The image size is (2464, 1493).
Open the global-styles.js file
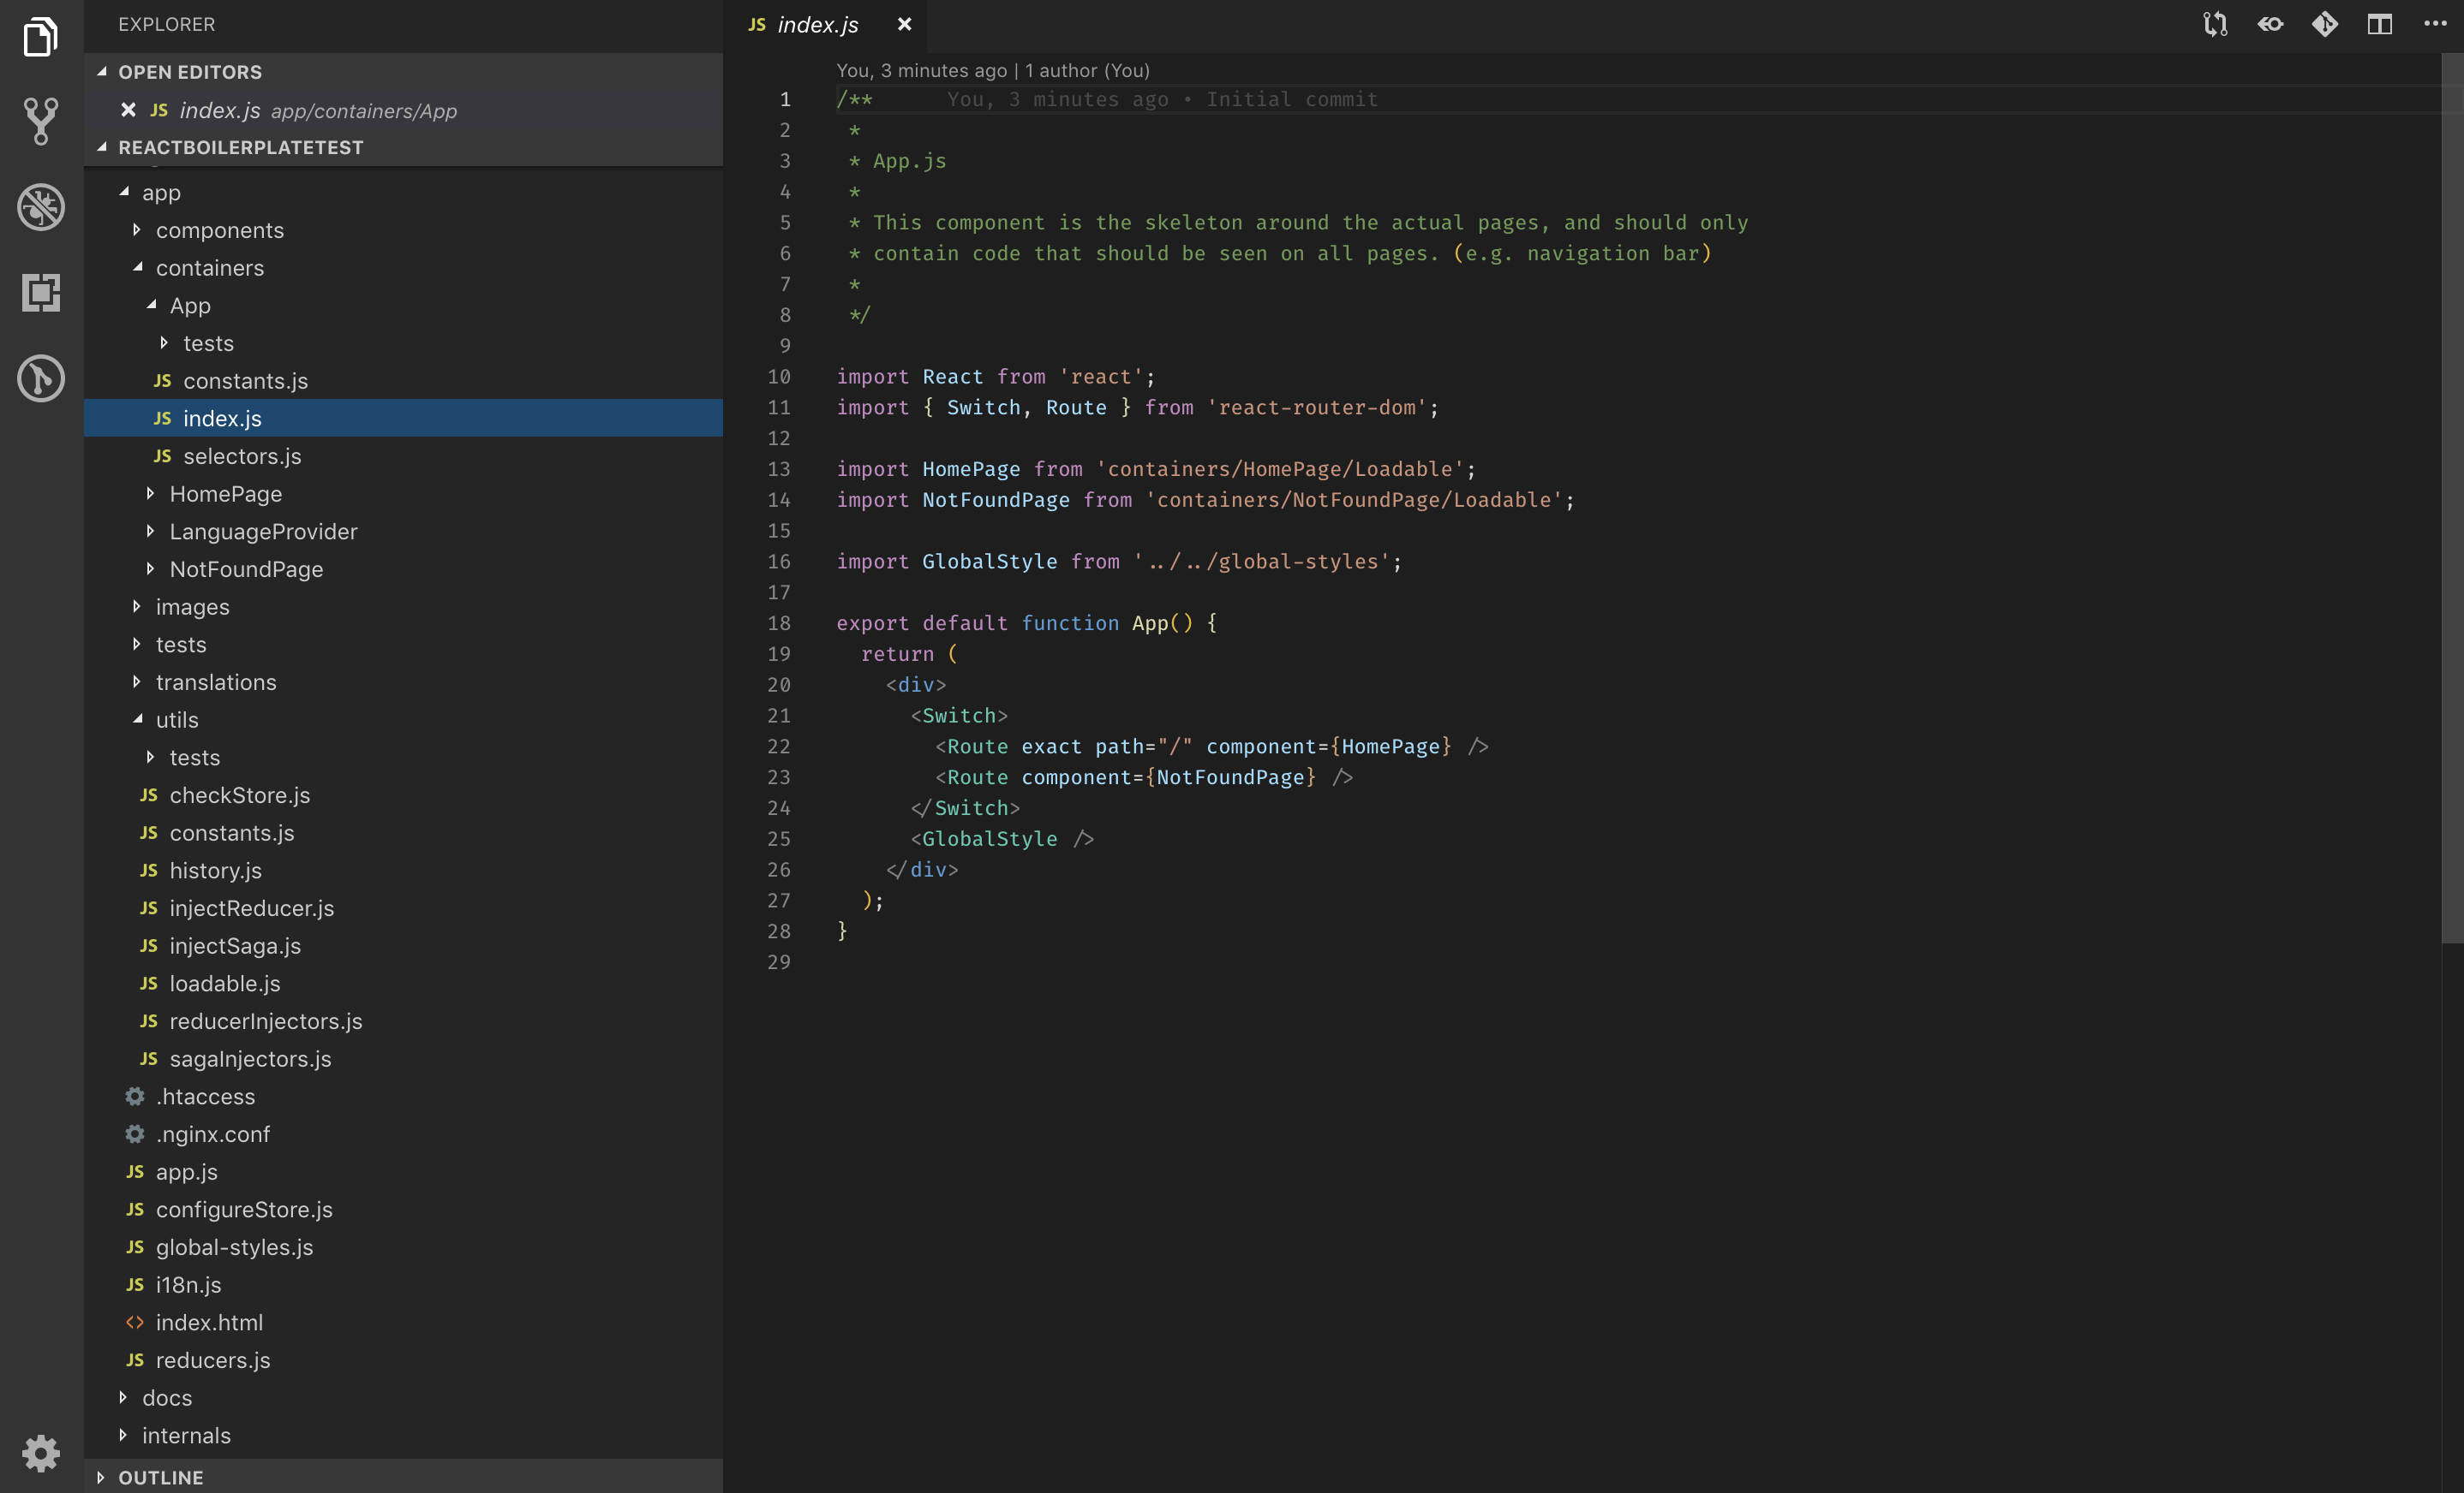pyautogui.click(x=234, y=1247)
